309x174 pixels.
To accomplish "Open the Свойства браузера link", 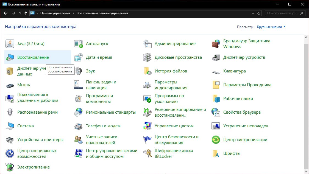I will pyautogui.click(x=242, y=112).
